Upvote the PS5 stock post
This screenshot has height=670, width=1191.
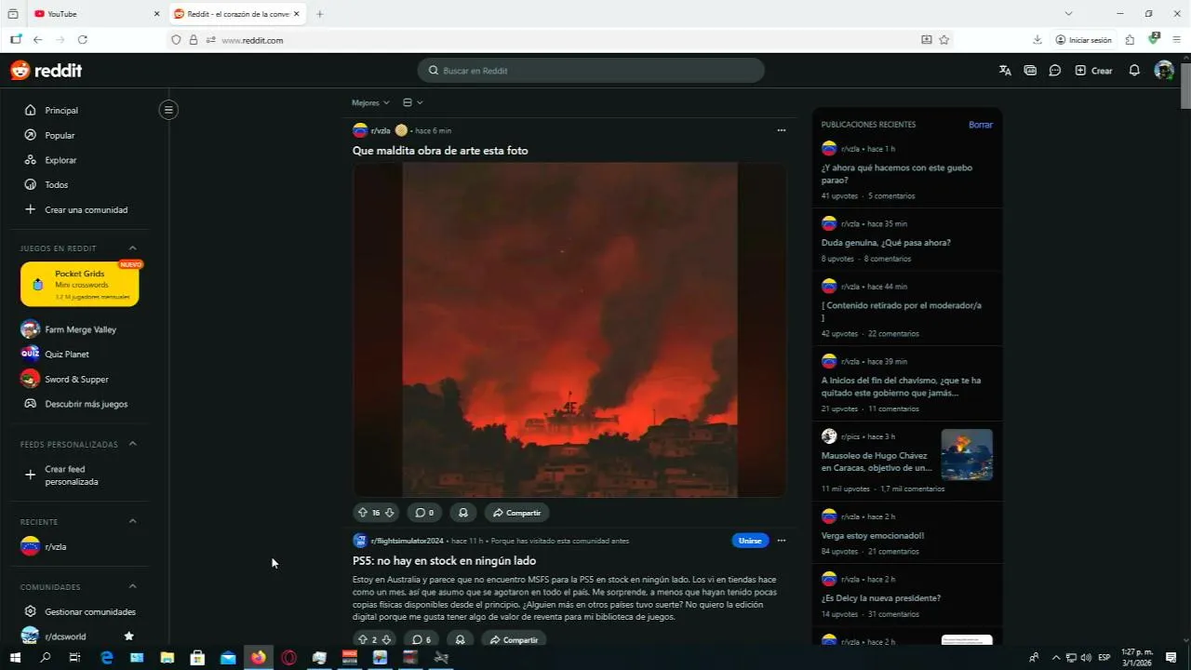(363, 639)
